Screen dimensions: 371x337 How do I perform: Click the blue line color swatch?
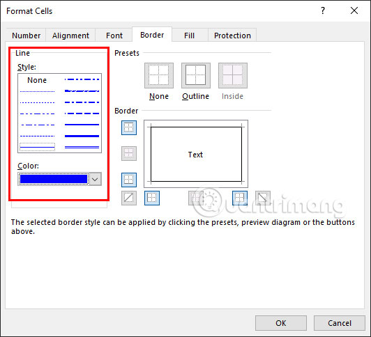click(x=54, y=179)
